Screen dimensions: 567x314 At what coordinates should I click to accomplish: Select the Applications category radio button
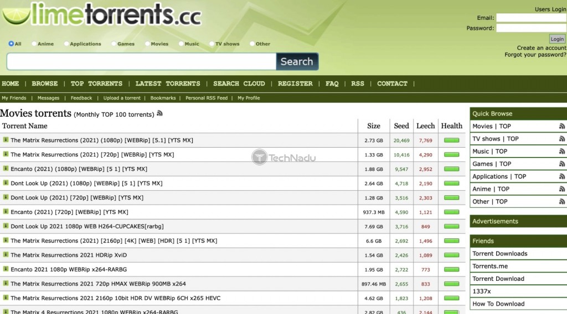click(66, 44)
